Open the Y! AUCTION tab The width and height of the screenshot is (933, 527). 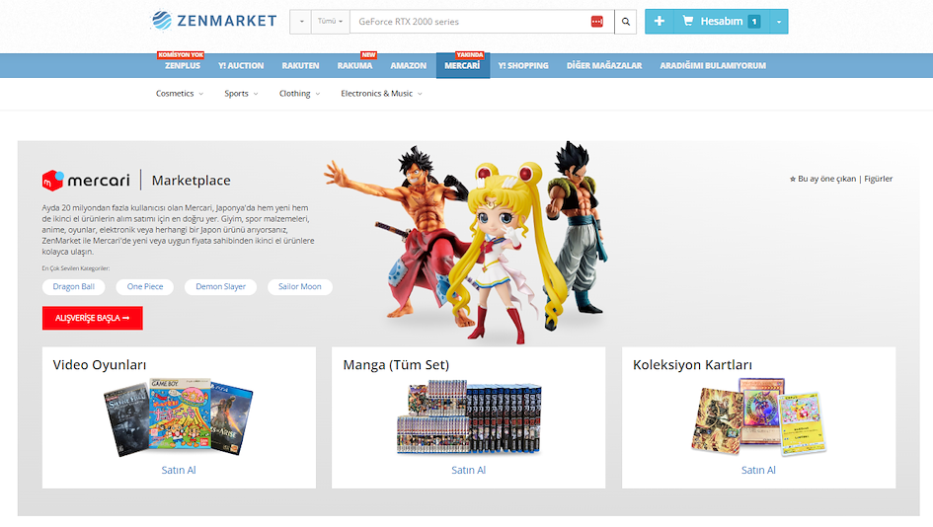tap(240, 65)
